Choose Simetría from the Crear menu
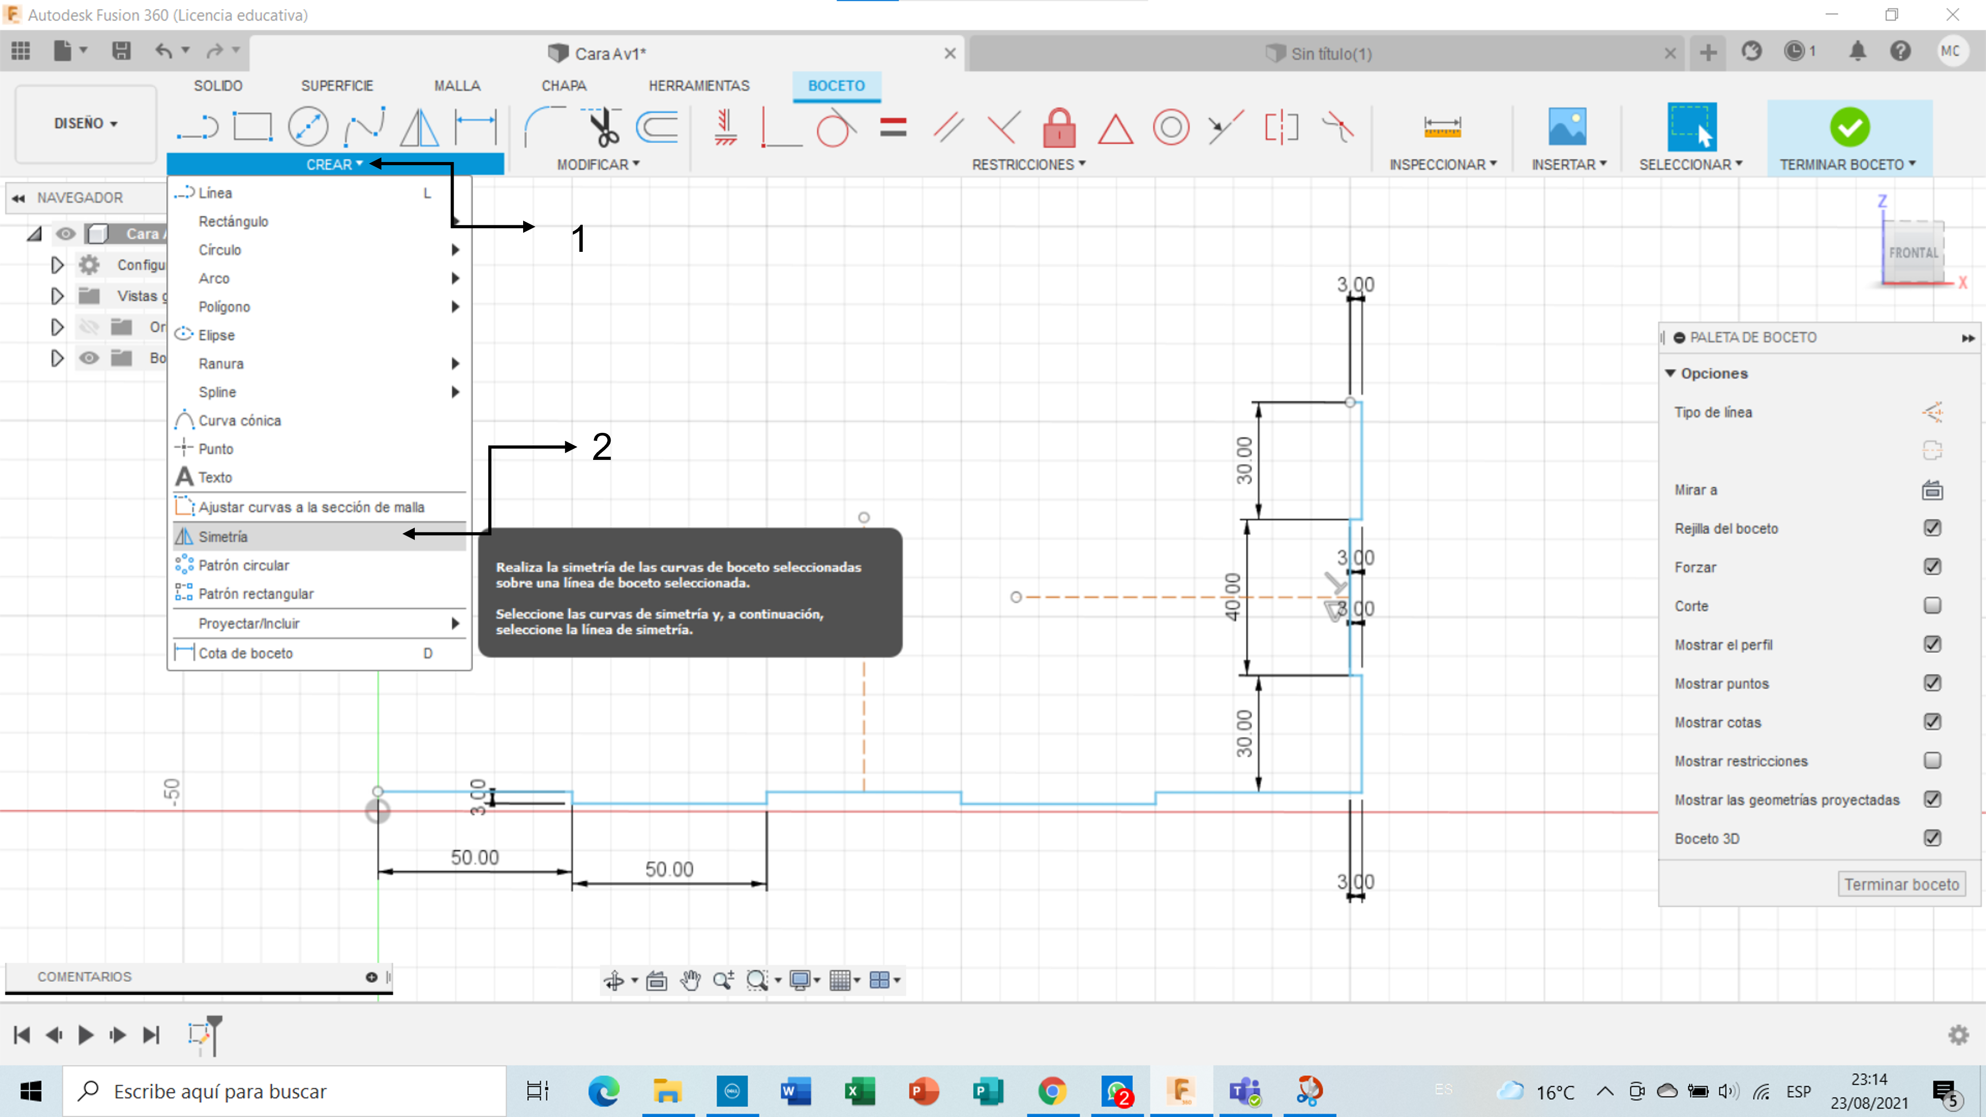Screen dimensions: 1986x1117 click(x=223, y=537)
